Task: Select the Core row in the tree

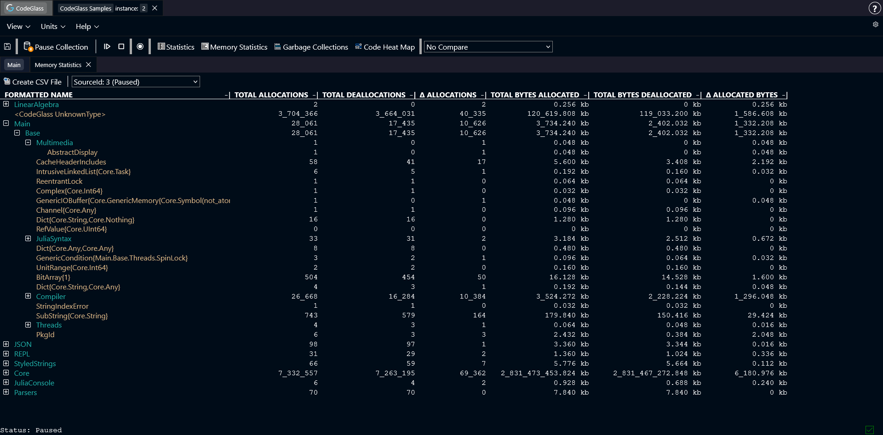Action: [22, 373]
